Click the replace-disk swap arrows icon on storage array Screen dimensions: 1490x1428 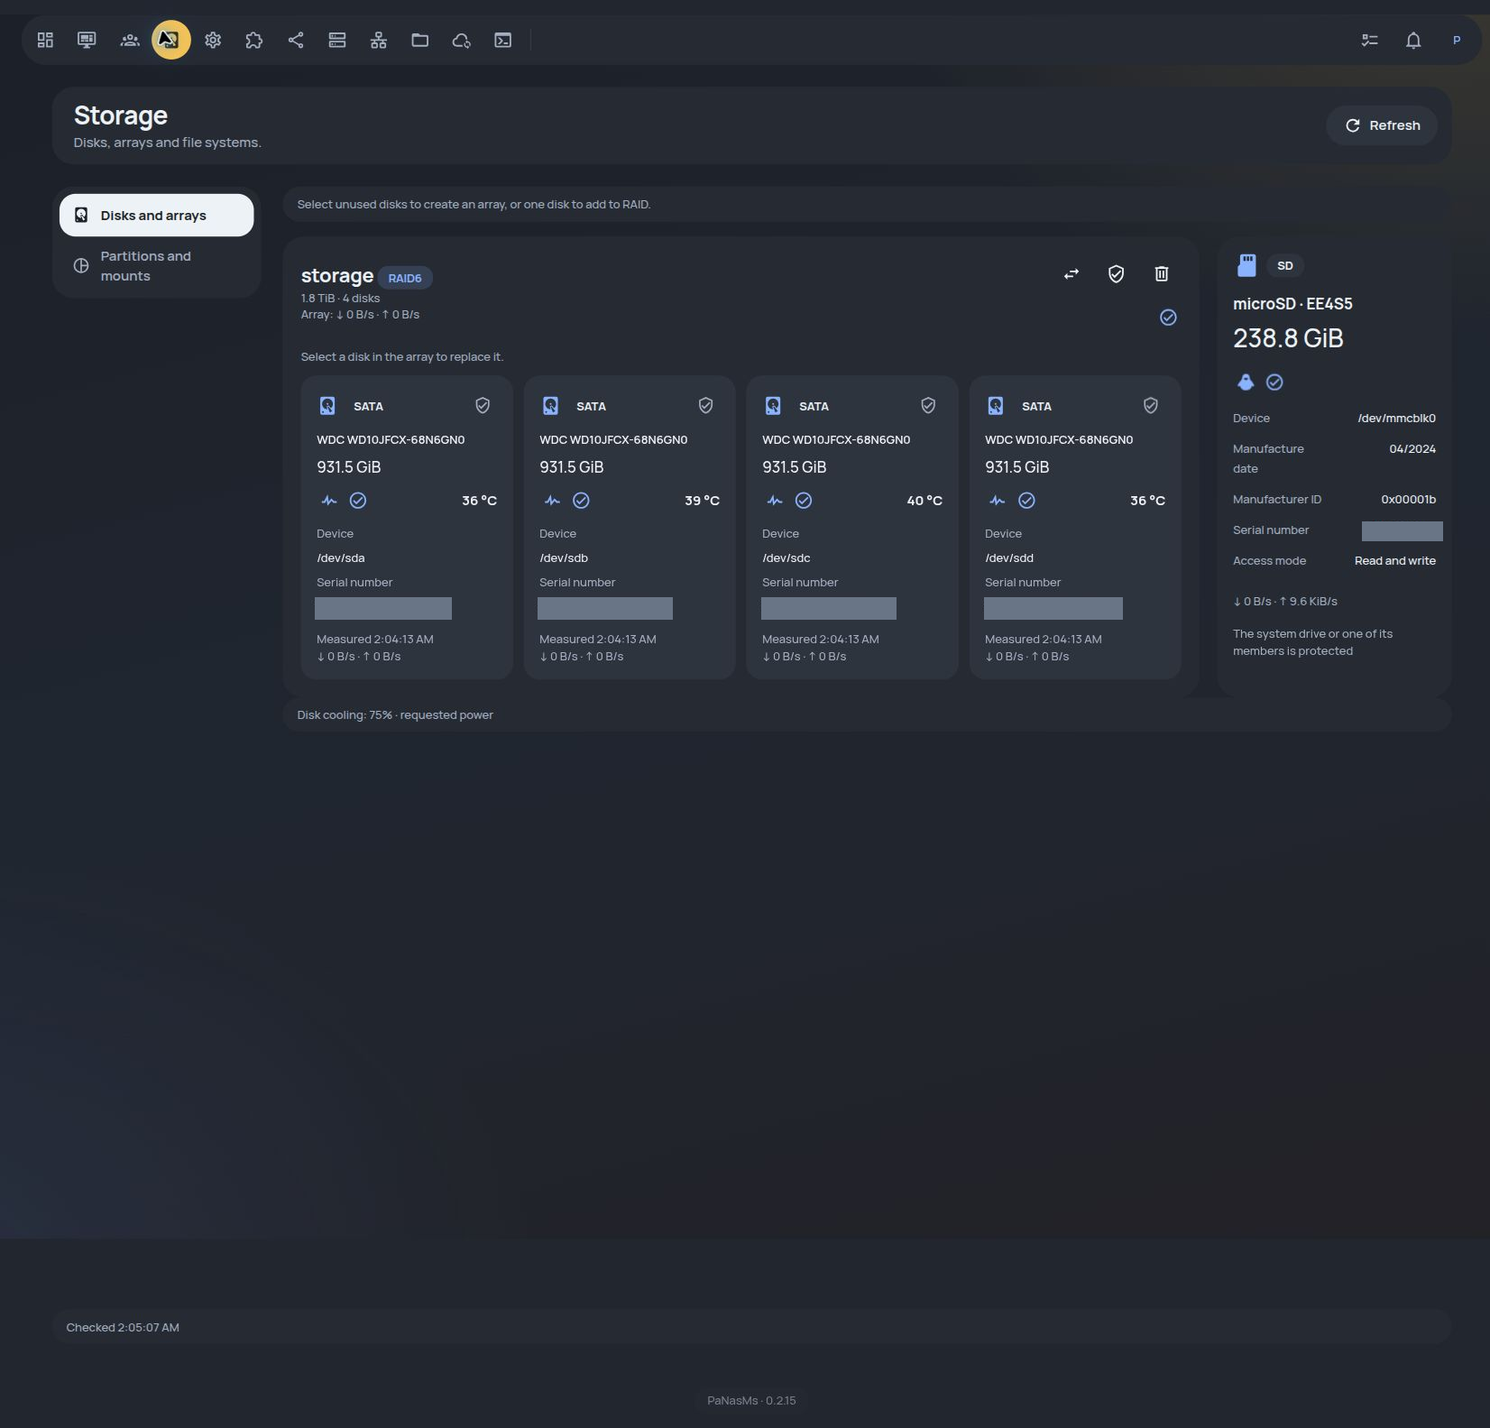tap(1072, 273)
